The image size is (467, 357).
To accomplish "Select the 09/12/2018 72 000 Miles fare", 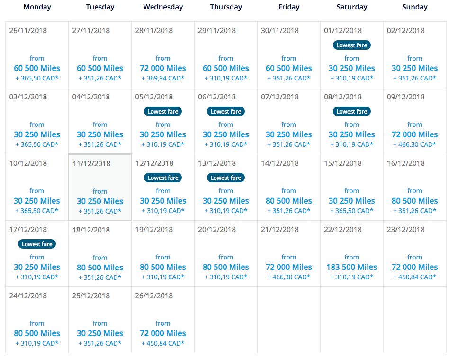I will coord(415,134).
